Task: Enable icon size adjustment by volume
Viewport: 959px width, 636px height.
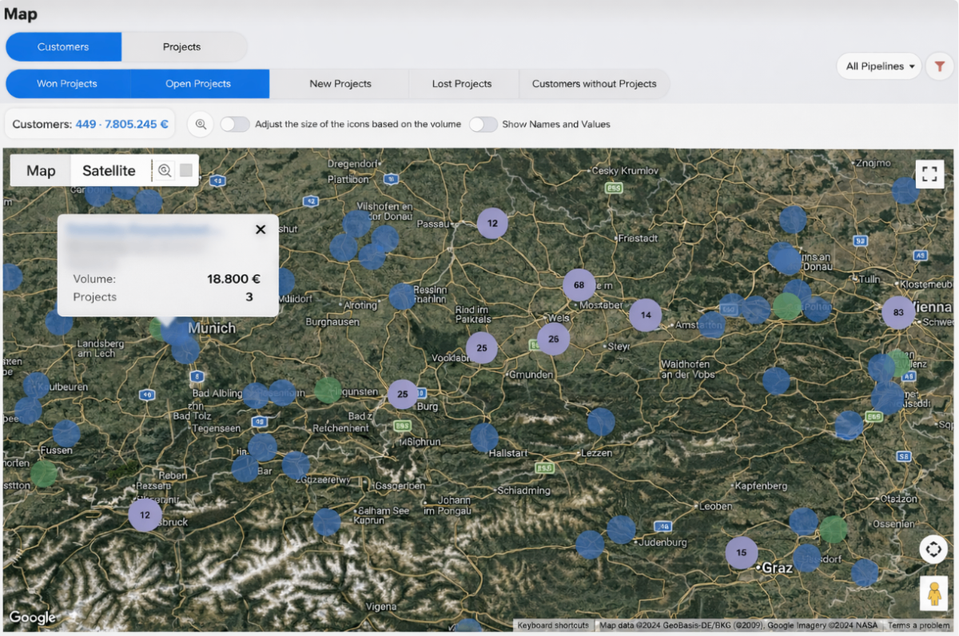Action: click(x=235, y=124)
